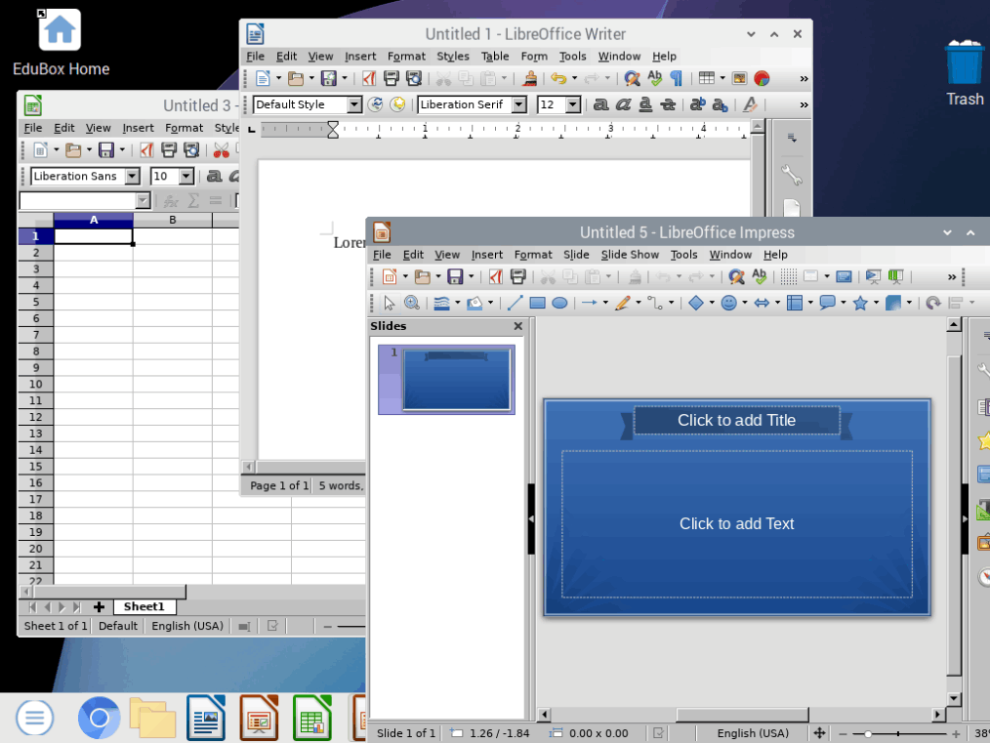Select the slide 1 thumbnail

[x=457, y=379]
